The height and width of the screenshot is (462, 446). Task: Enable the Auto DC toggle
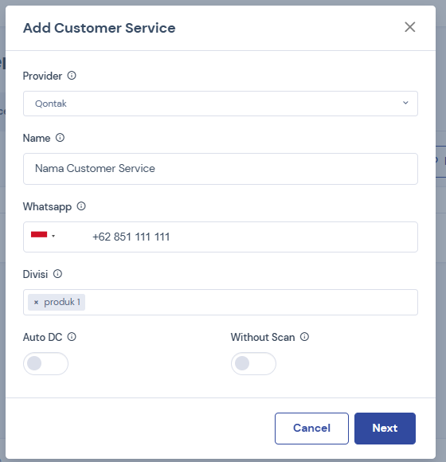tap(45, 363)
